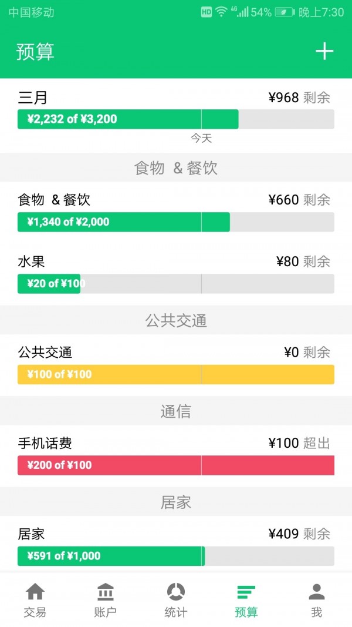Screen dimensions: 352x627
Task: Tap the Wi-Fi icon in status bar
Action: click(x=221, y=12)
